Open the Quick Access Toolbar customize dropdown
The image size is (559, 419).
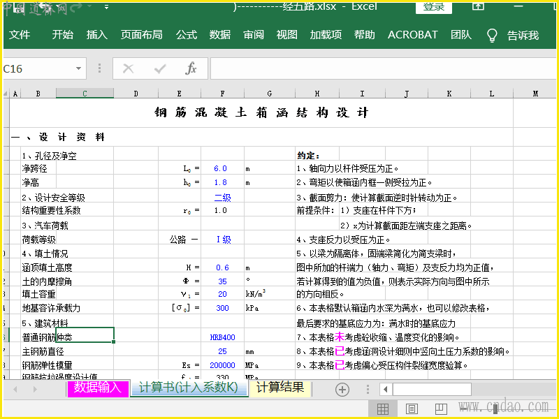pyautogui.click(x=106, y=7)
